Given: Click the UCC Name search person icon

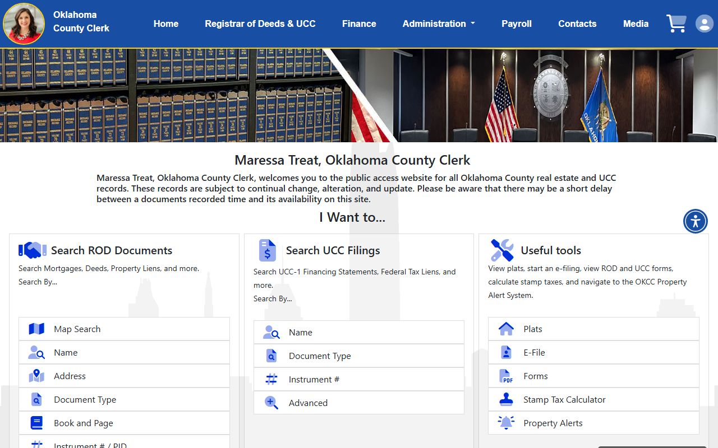Looking at the screenshot, I should tap(271, 332).
